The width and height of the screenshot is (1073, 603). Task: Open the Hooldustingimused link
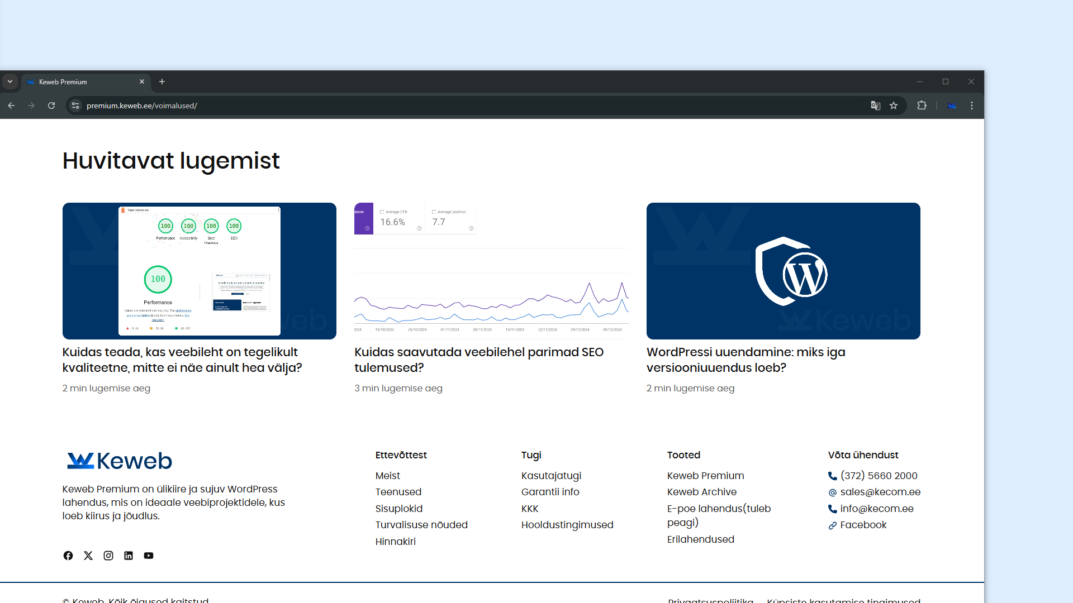tap(567, 525)
